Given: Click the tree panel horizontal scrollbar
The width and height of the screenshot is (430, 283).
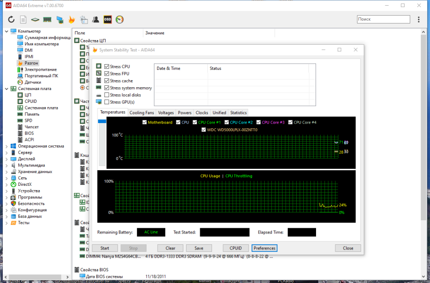Looking at the screenshot, I should tap(36, 277).
